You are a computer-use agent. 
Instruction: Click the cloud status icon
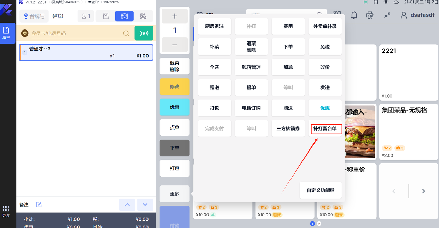[396, 2]
